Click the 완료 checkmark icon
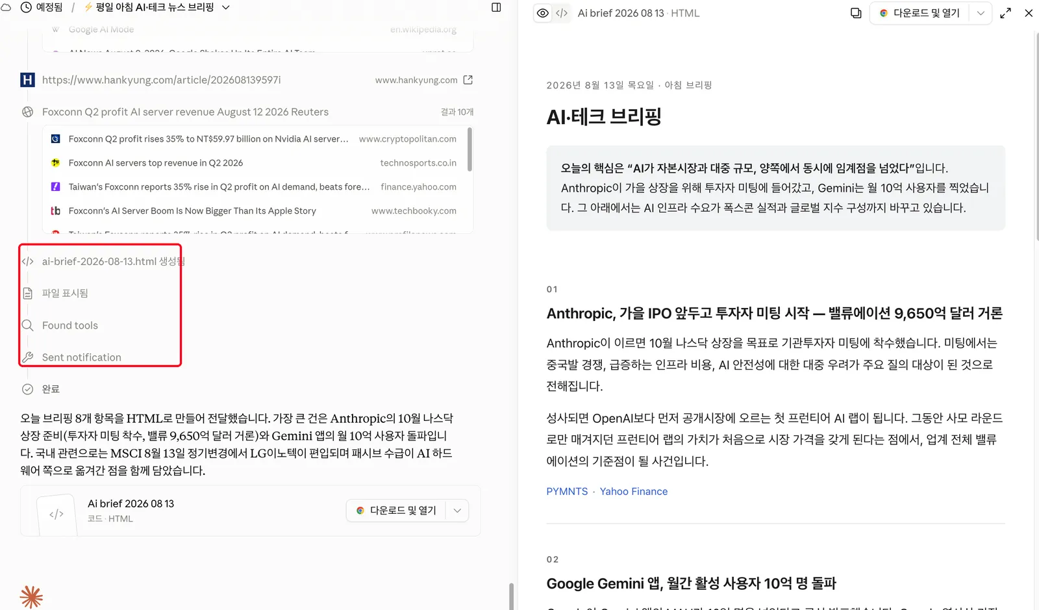Screen dimensions: 1039x610 tap(27, 389)
